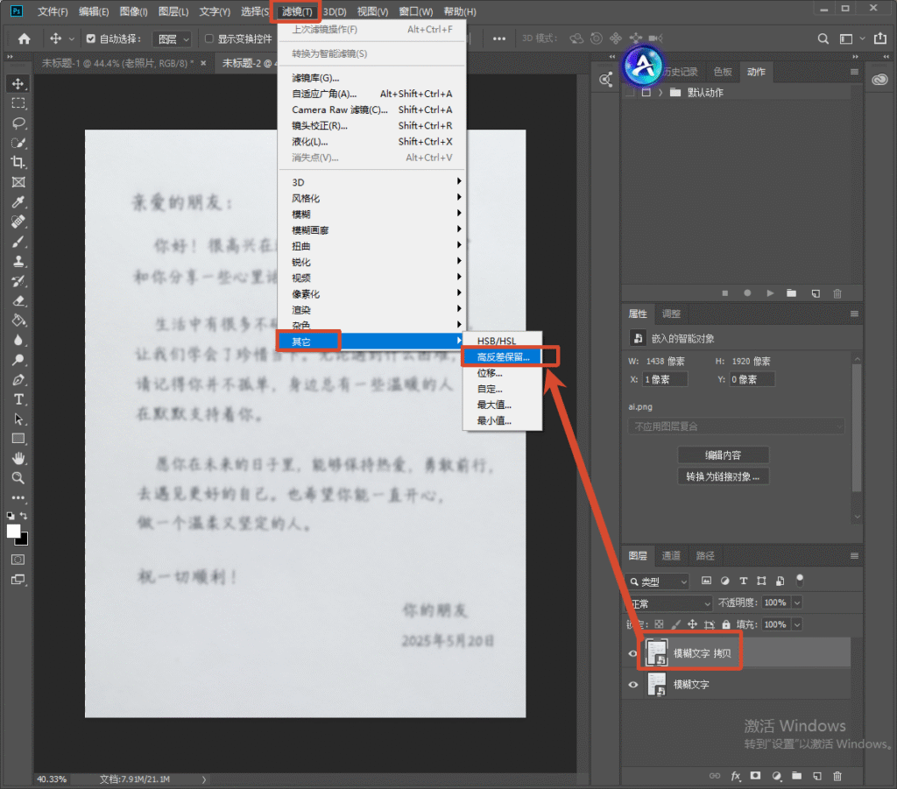Toggle the default actions dialog box
This screenshot has width=897, height=789.
pos(646,92)
